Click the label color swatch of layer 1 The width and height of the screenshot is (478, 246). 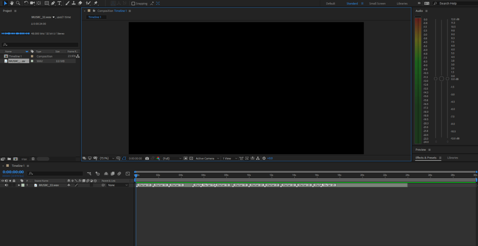(23, 185)
